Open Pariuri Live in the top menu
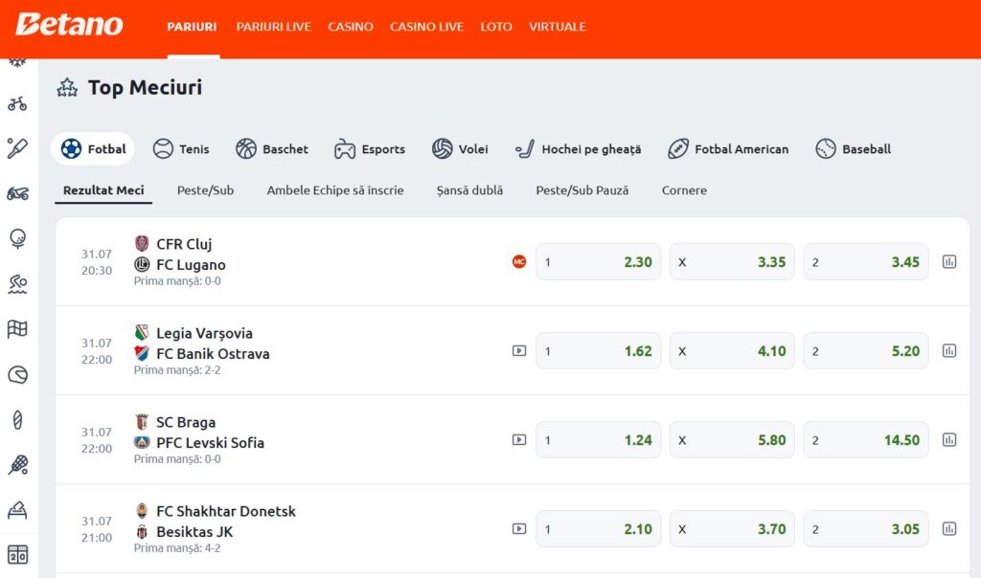Screen dimensions: 981x578 273,27
